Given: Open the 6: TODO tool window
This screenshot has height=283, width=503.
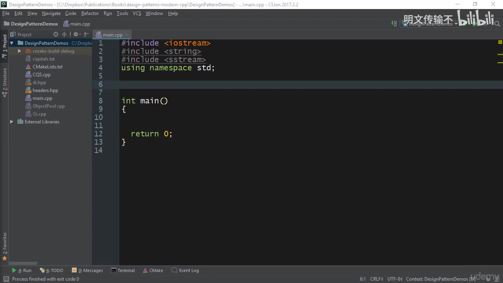Looking at the screenshot, I should [x=51, y=270].
